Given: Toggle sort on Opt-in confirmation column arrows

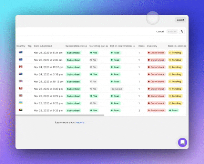Looking at the screenshot, I should pyautogui.click(x=134, y=46).
